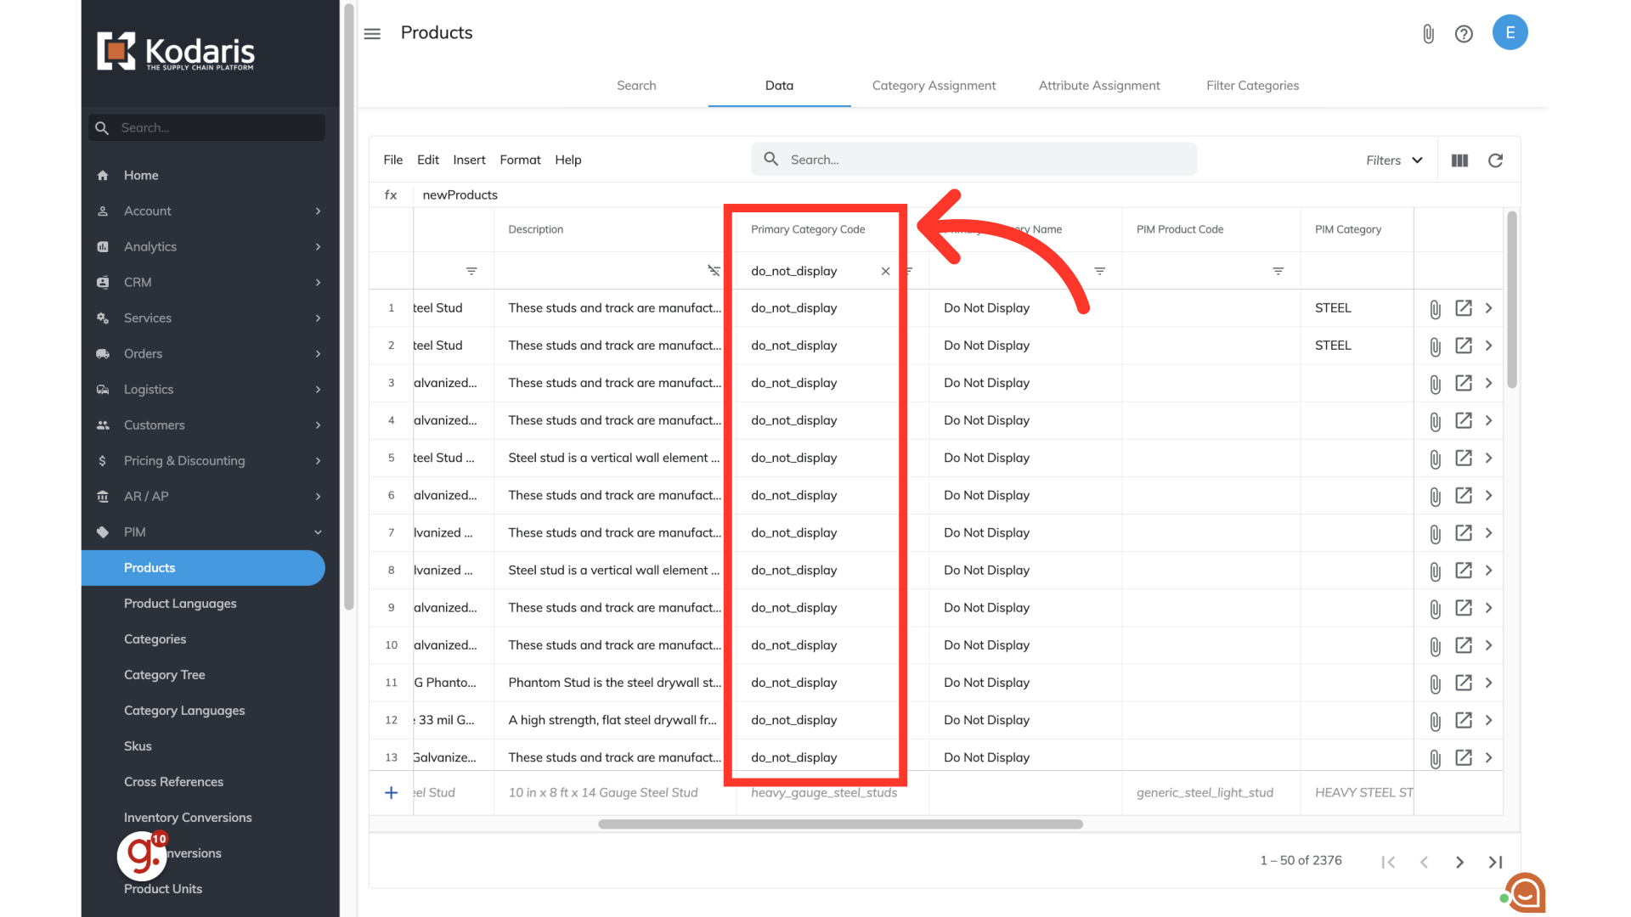The height and width of the screenshot is (917, 1631).
Task: Open attachments paperclip icon in top header
Action: (x=1428, y=34)
